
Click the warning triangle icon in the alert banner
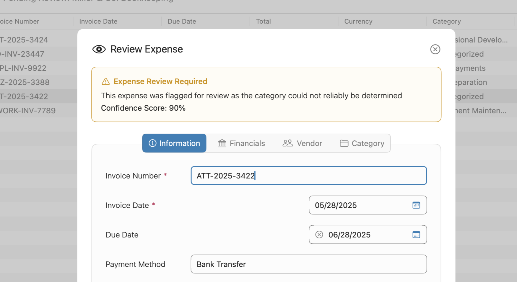[105, 81]
